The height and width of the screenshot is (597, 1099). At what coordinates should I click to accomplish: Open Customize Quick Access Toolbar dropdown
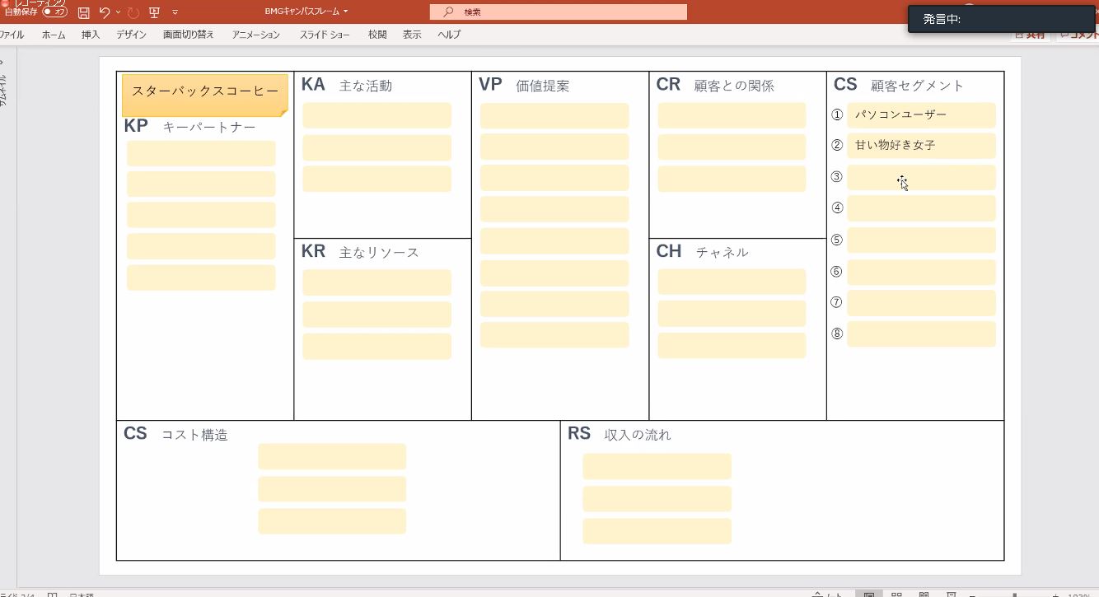pos(175,12)
